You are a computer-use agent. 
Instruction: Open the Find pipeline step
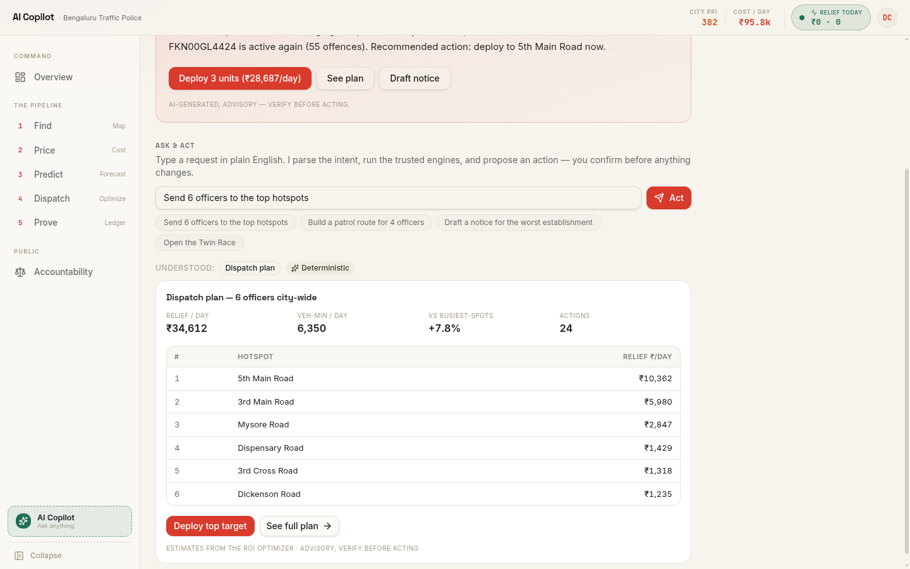tap(70, 126)
